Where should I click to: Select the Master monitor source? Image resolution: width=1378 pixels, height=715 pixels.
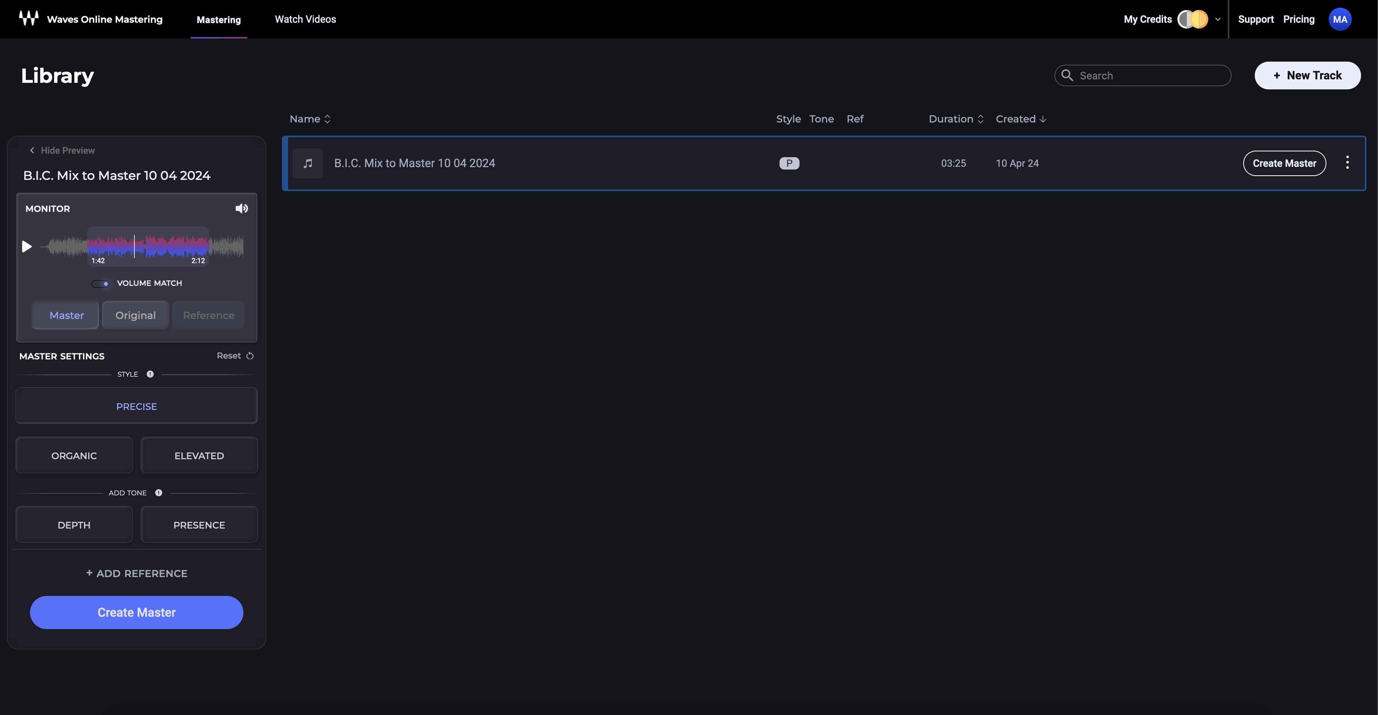point(66,315)
